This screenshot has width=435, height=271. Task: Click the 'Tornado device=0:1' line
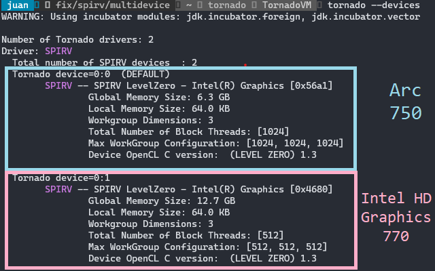(x=61, y=178)
